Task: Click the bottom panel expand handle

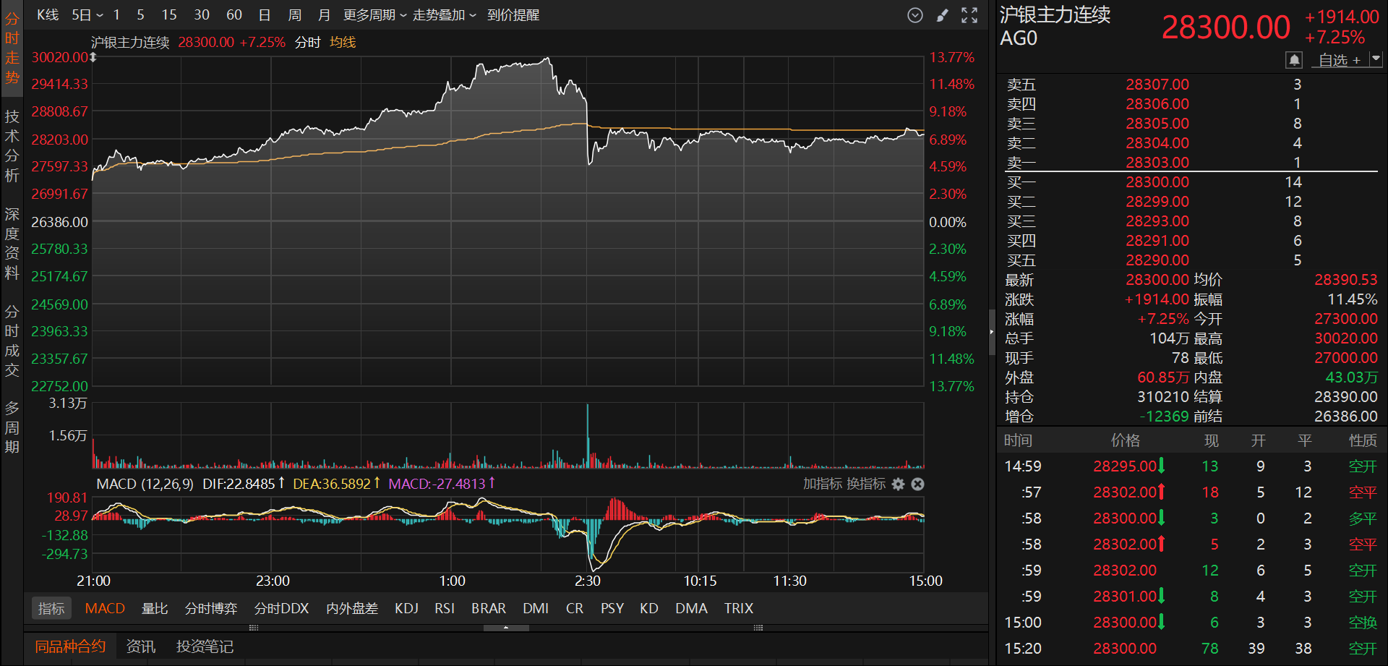Action: click(x=506, y=628)
